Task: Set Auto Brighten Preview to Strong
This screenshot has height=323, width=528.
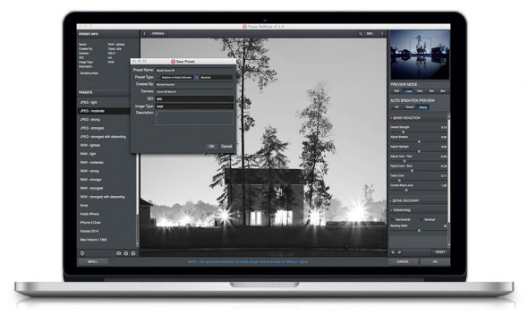Action: click(422, 107)
